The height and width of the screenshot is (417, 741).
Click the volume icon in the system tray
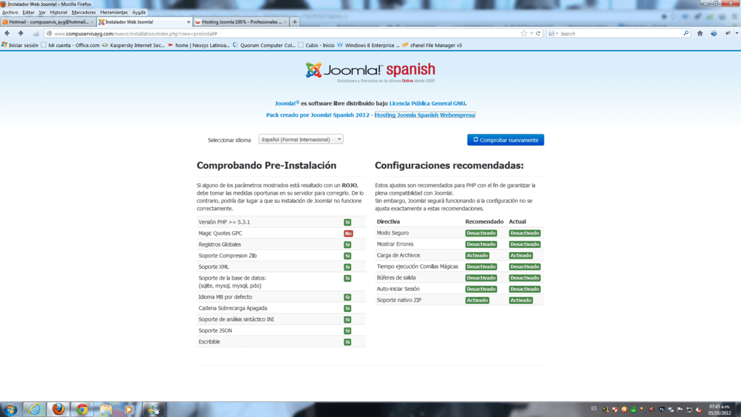[699, 410]
